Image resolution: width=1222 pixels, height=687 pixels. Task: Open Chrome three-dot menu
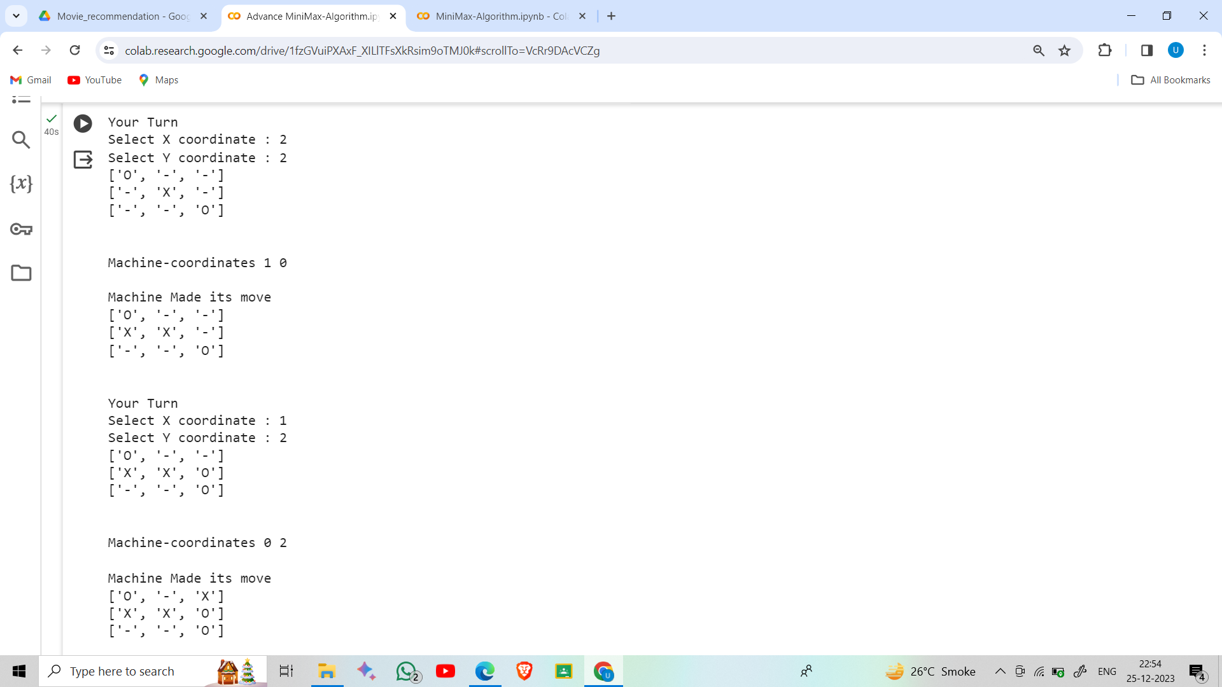tap(1204, 50)
